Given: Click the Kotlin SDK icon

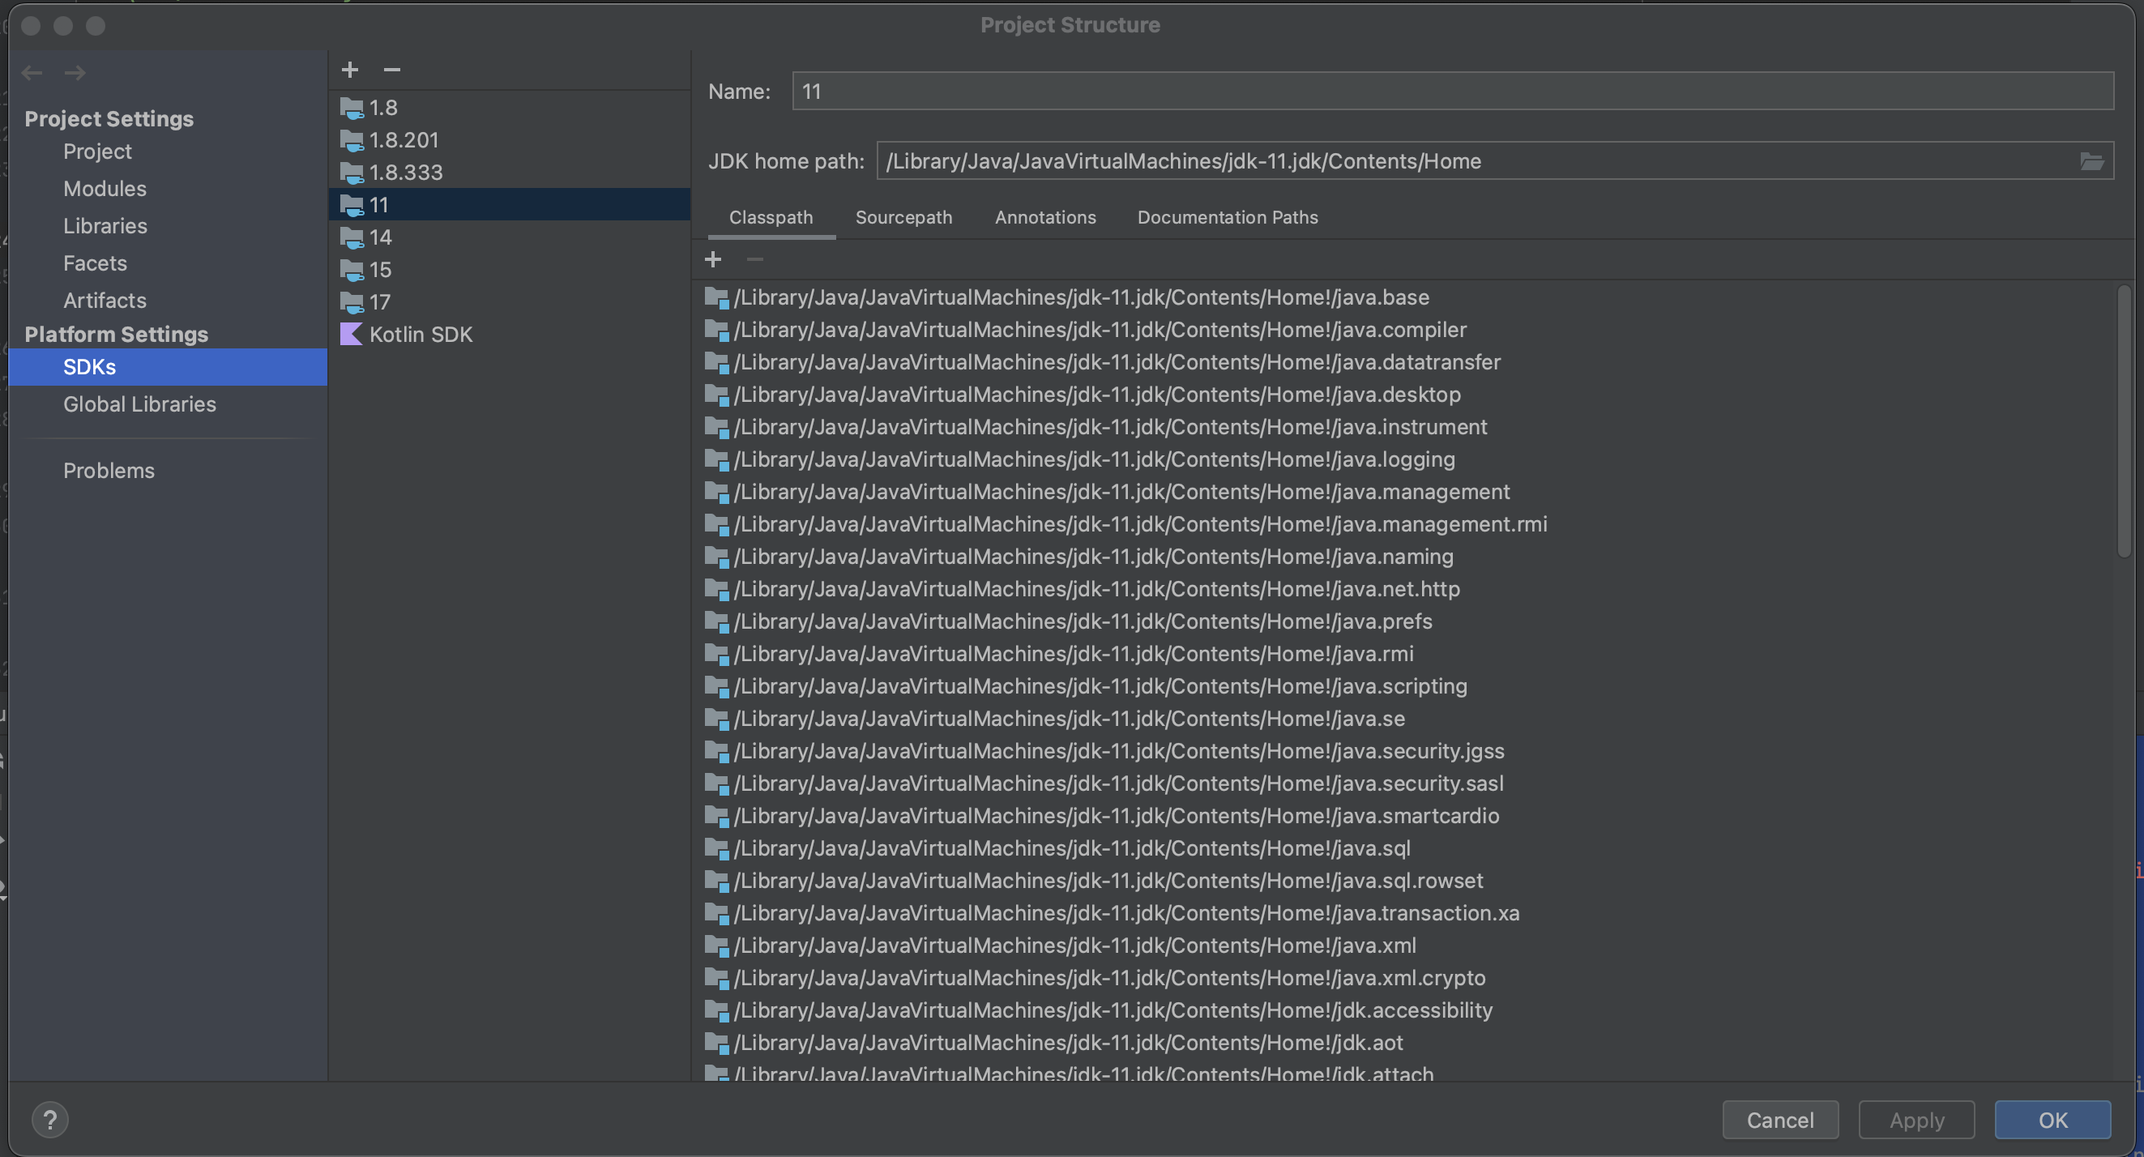Looking at the screenshot, I should pos(351,335).
